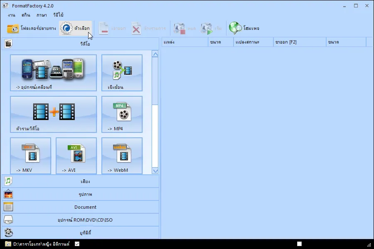This screenshot has height=249, width=374.
Task: Click the video panel scroll up arrow
Action: tap(155, 54)
